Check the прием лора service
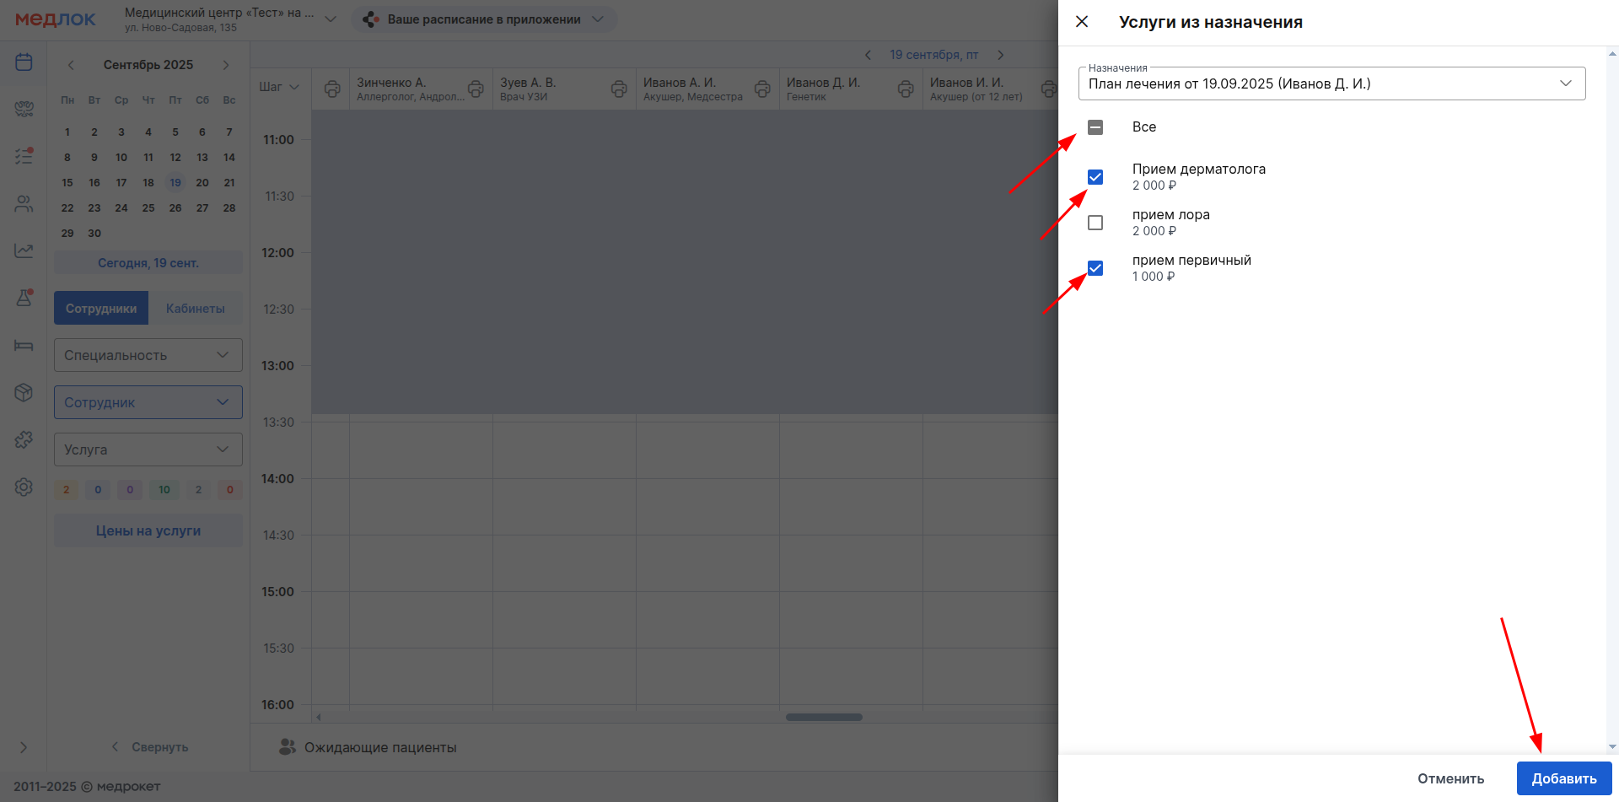The height and width of the screenshot is (802, 1619). pos(1095,223)
